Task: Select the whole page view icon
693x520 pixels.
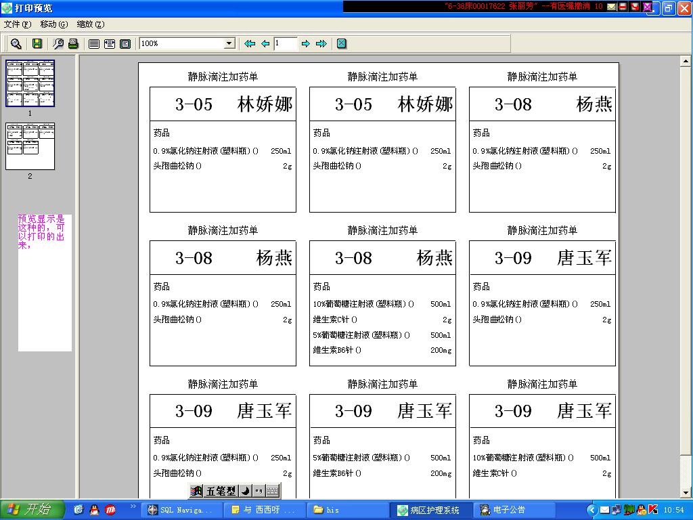Action: point(125,43)
